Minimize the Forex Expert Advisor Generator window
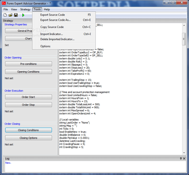This screenshot has height=175, width=189. pos(167,2)
